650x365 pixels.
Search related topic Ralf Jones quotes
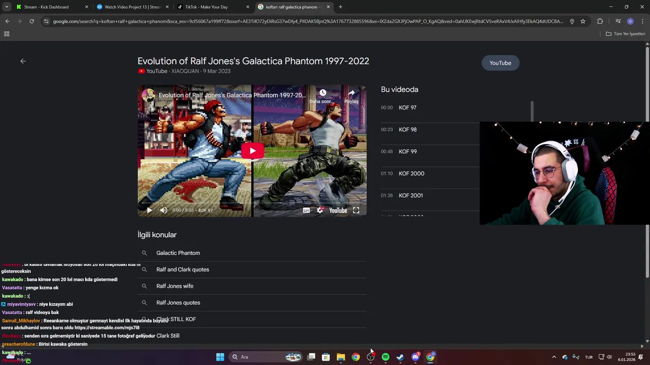coord(252,303)
